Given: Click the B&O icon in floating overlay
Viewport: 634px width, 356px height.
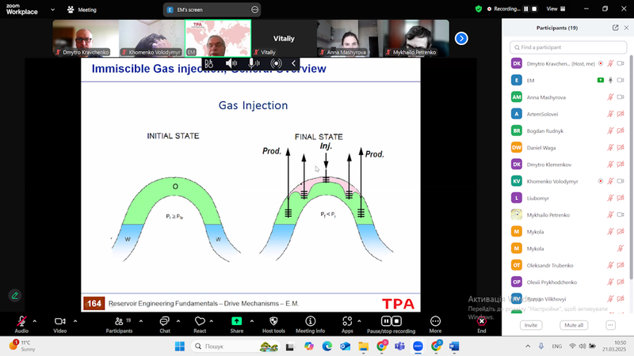Looking at the screenshot, I should (208, 63).
